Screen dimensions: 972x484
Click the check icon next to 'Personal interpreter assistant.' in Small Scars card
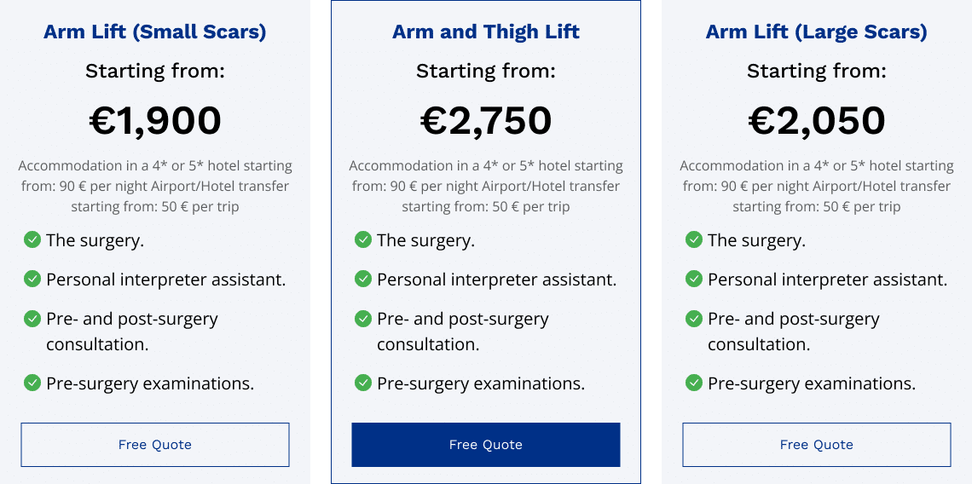point(32,279)
